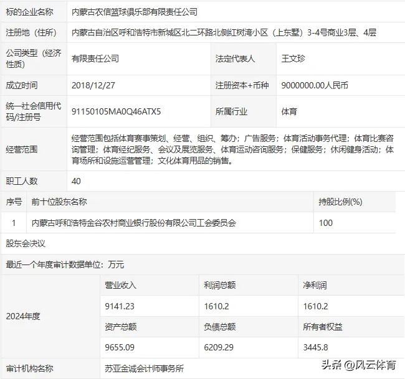Select the total assets value 9655.09

120,347
